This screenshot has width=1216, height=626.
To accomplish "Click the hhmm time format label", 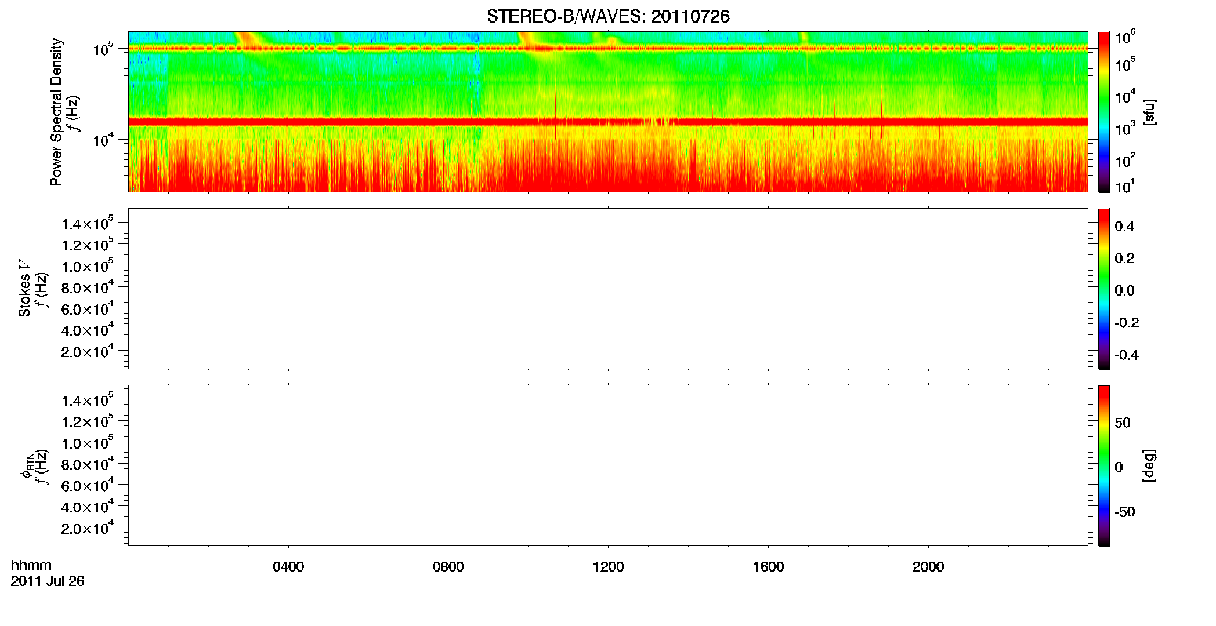I will pyautogui.click(x=31, y=566).
